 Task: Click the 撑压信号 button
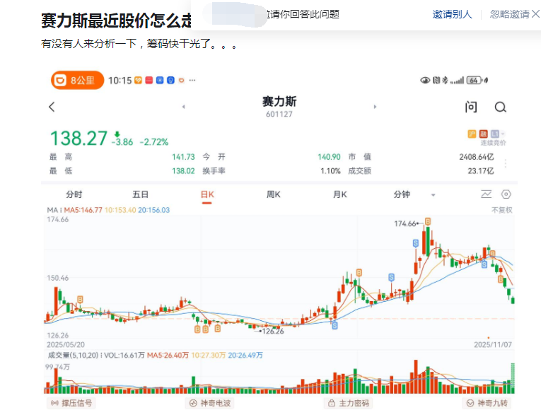click(71, 403)
